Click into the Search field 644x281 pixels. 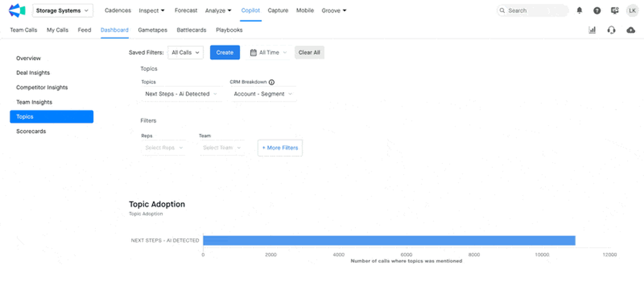pyautogui.click(x=533, y=11)
